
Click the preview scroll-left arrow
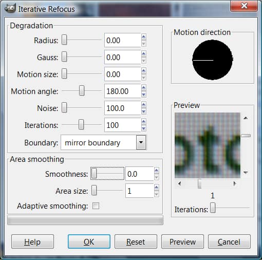tap(179, 183)
